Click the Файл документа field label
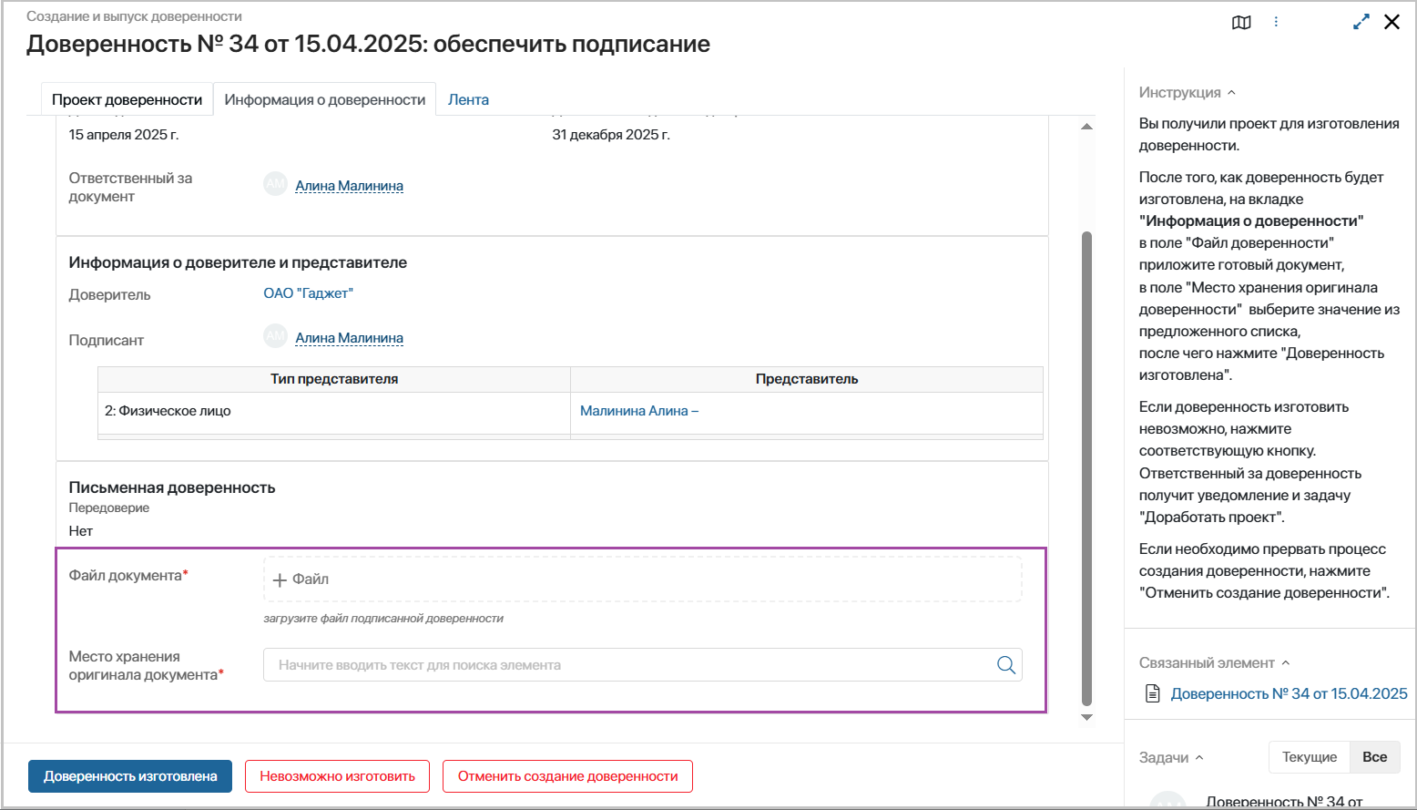1417x810 pixels. [128, 576]
